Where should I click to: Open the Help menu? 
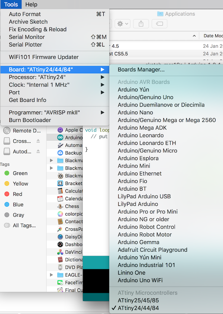tap(31, 4)
